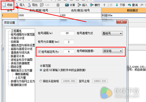Select 隧道断面分析 tree item

pyautogui.click(x=19, y=85)
